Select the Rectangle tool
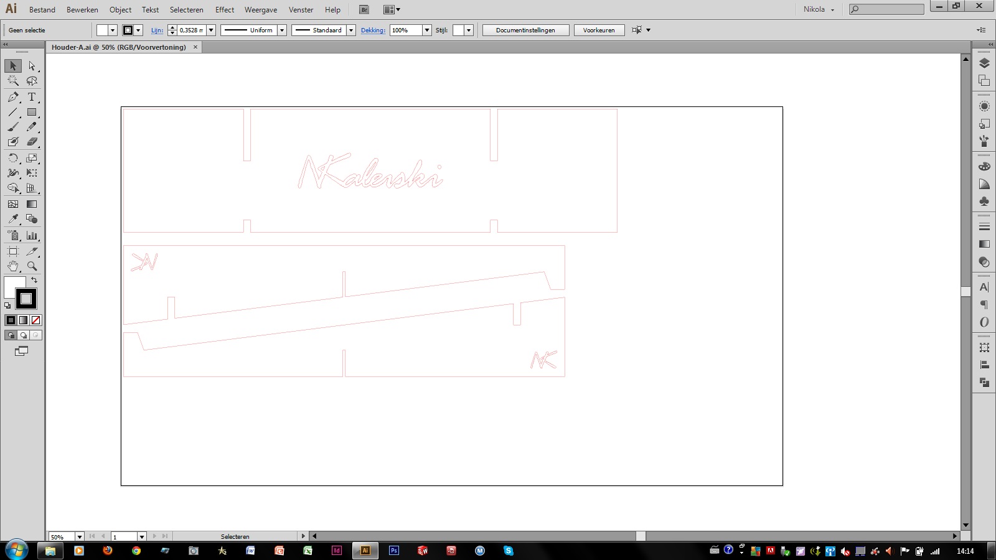Viewport: 996px width, 560px height. (32, 112)
